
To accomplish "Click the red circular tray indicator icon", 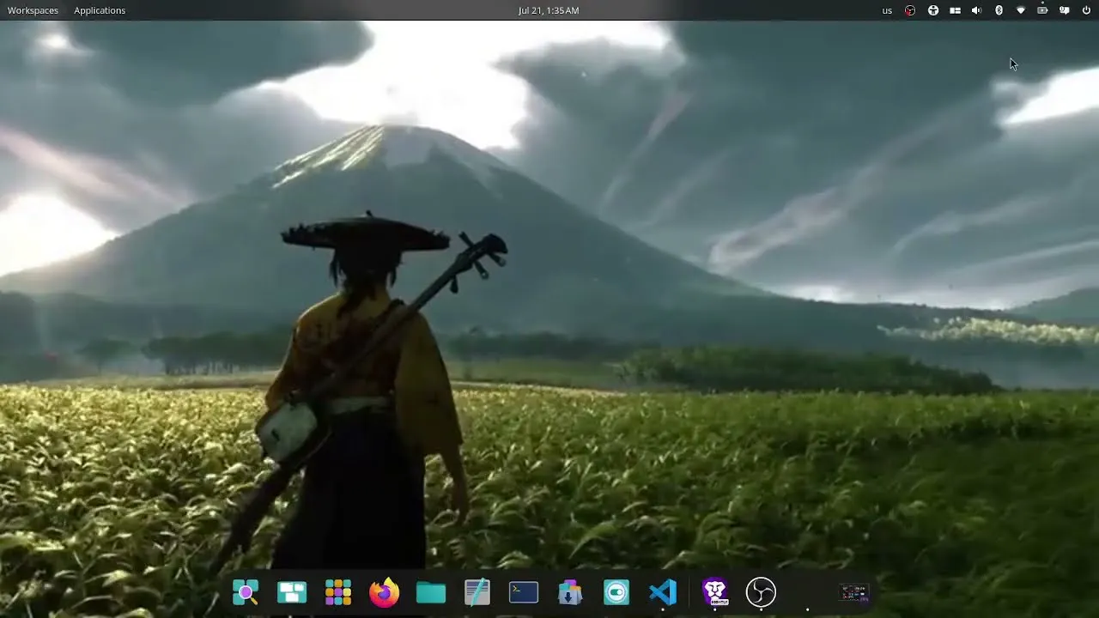I will 910,10.
